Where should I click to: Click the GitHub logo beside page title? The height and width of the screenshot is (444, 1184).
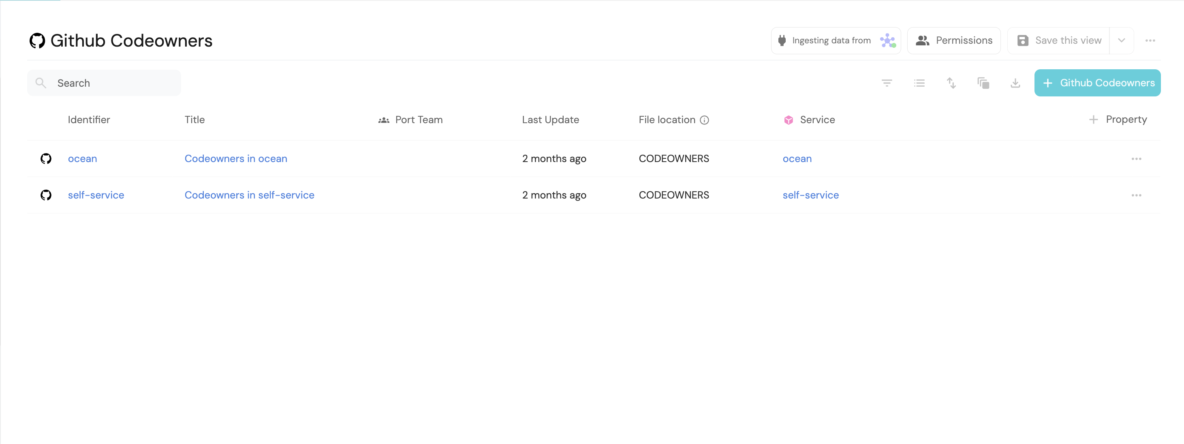[x=37, y=41]
